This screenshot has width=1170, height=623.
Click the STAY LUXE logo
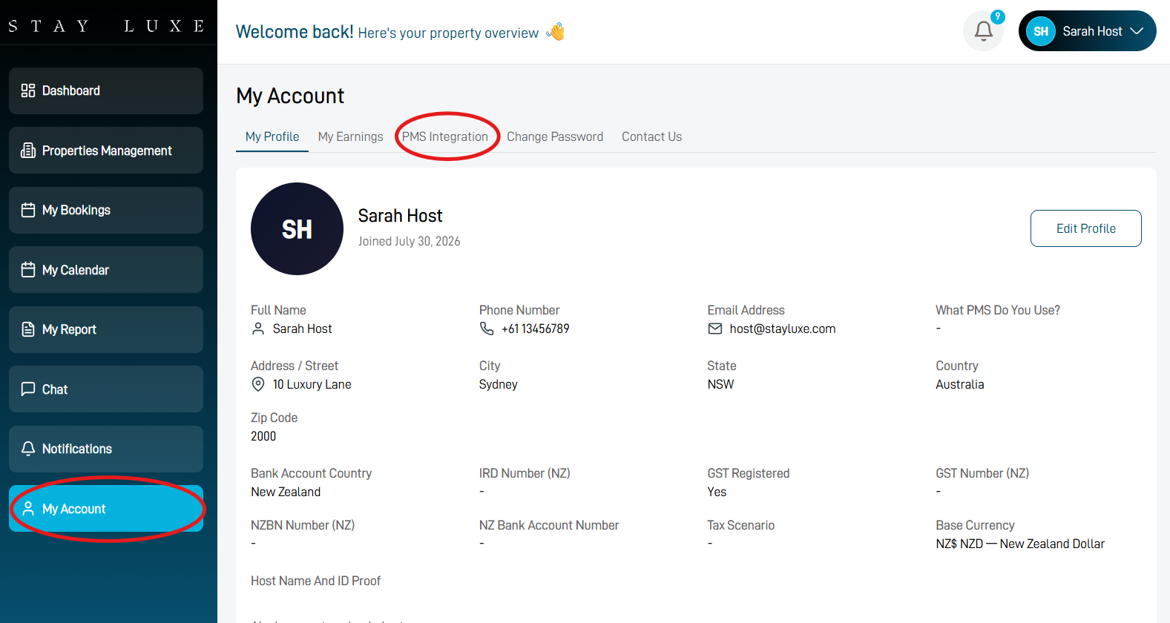click(x=106, y=26)
